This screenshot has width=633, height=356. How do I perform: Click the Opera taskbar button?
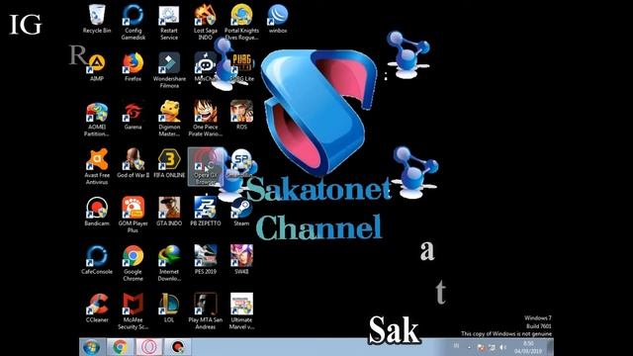click(149, 347)
